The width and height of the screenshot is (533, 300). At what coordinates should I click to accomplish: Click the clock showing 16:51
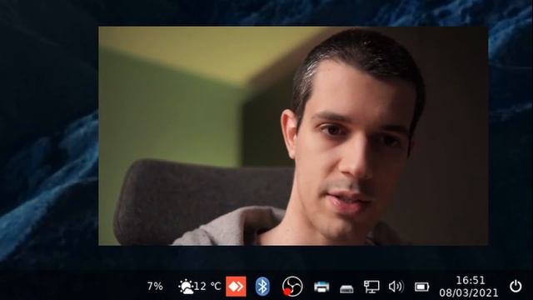470,281
